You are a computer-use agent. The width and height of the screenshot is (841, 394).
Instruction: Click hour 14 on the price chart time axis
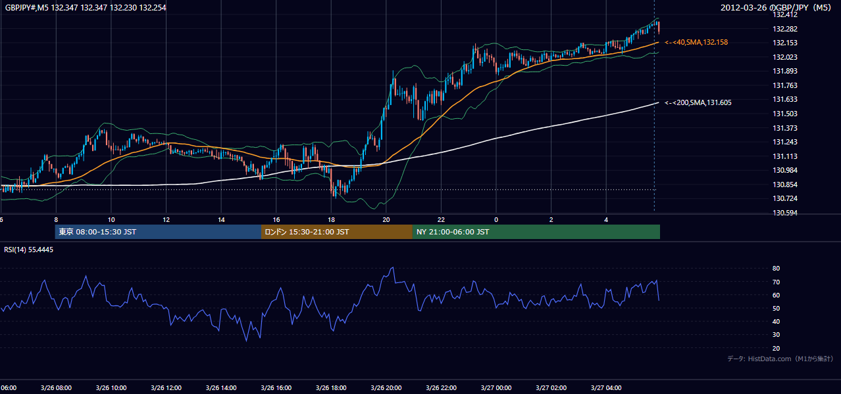click(221, 219)
